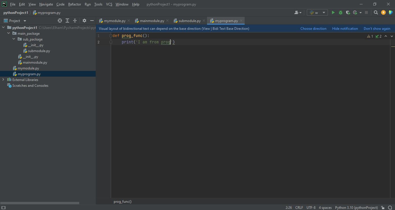Expand all items in the Project panel
Viewport: 395px width, 210px height.
(x=67, y=21)
